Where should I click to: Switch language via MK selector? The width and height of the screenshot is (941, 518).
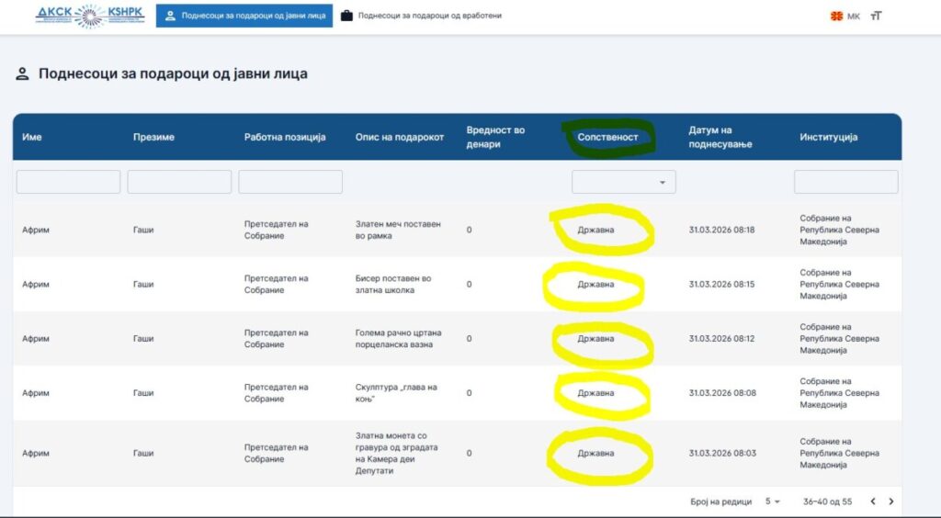pos(853,16)
